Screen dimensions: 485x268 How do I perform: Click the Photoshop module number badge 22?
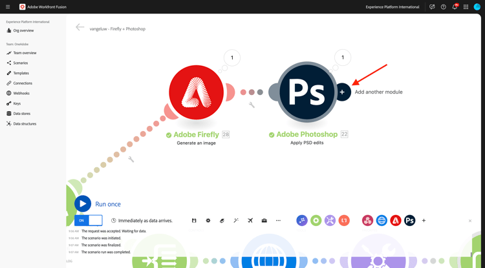pos(344,134)
